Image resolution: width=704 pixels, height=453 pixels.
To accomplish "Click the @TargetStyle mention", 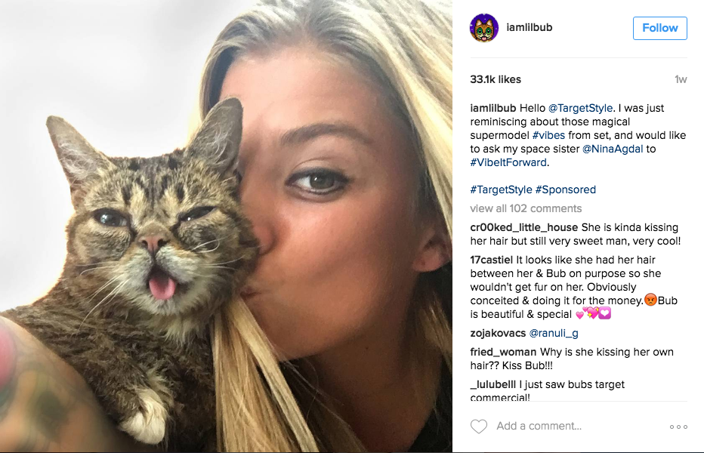I will [x=581, y=108].
